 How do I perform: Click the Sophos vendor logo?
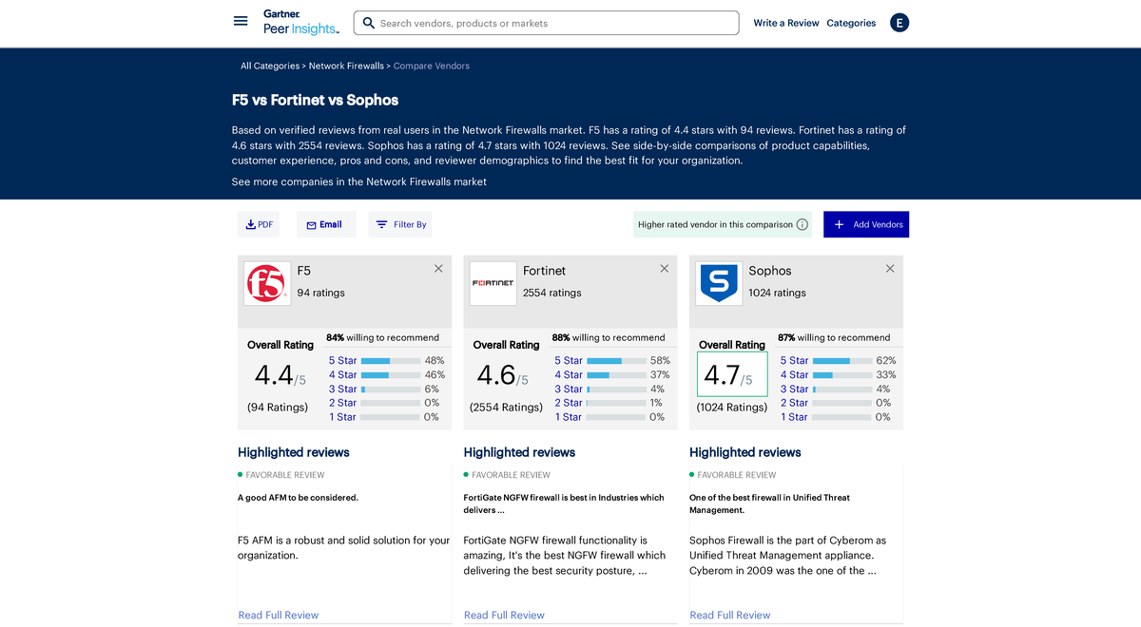[718, 282]
